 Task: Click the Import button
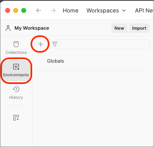[x=139, y=28]
